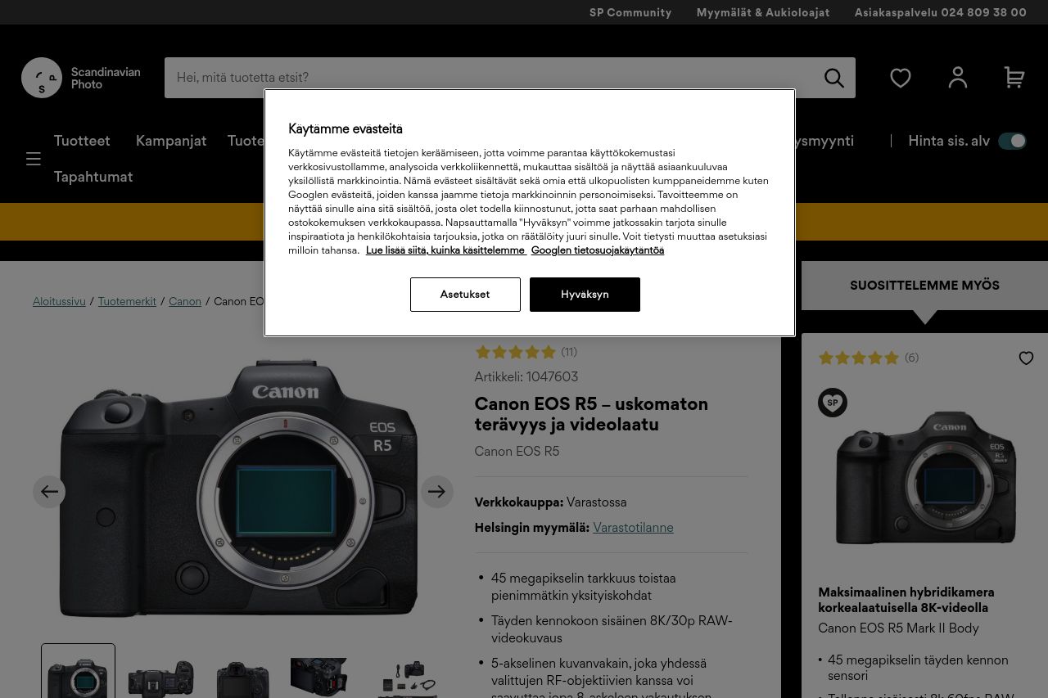The height and width of the screenshot is (698, 1048).
Task: Go to Tuotemerkit breadcrumb
Action: [127, 301]
